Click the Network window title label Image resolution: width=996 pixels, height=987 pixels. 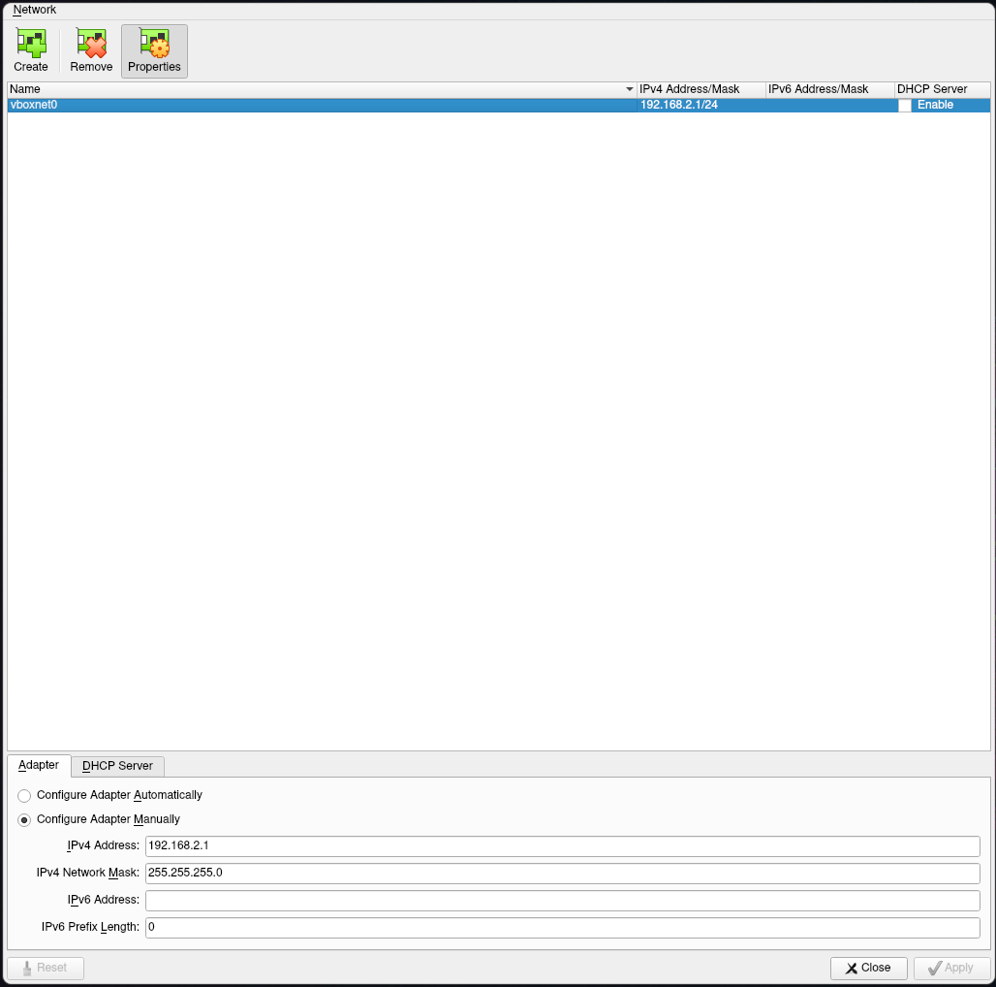pyautogui.click(x=33, y=9)
